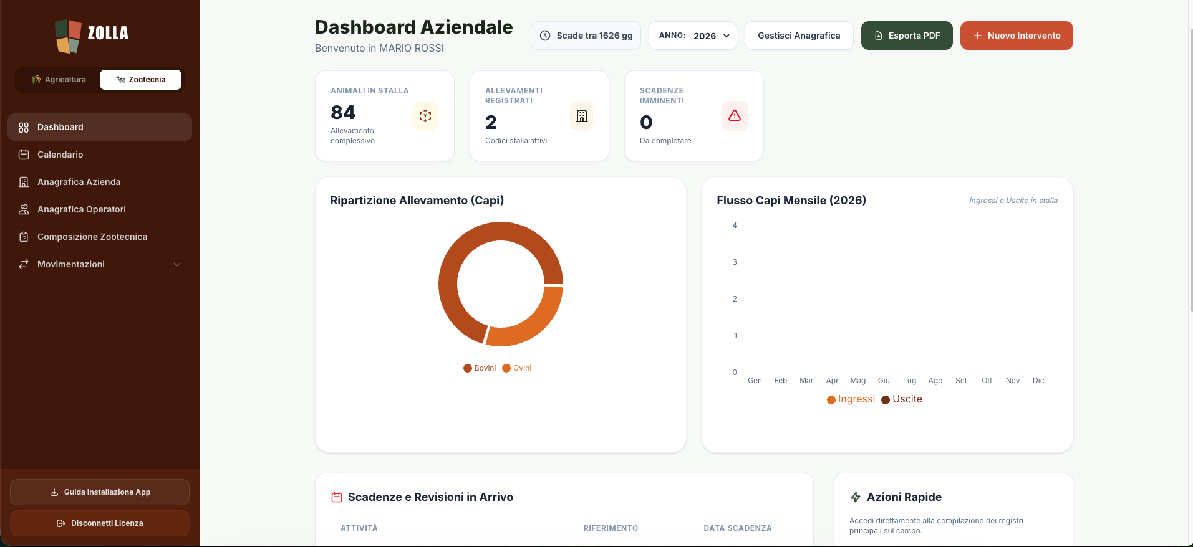Viewport: 1193px width, 547px height.
Task: Toggle the Ingressi series legend
Action: click(x=851, y=399)
